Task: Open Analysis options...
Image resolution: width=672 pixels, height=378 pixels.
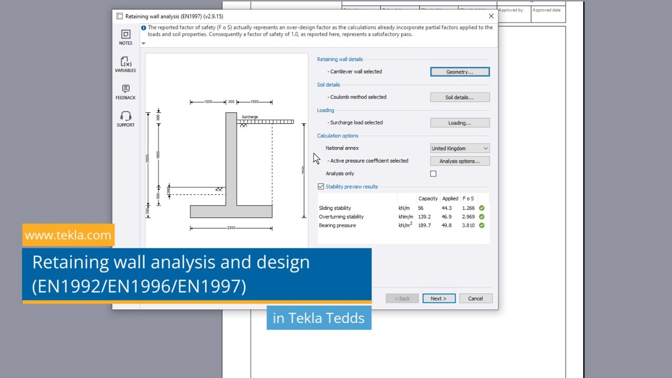Action: click(x=460, y=161)
